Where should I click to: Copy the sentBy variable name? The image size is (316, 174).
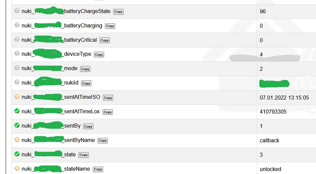pyautogui.click(x=88, y=126)
